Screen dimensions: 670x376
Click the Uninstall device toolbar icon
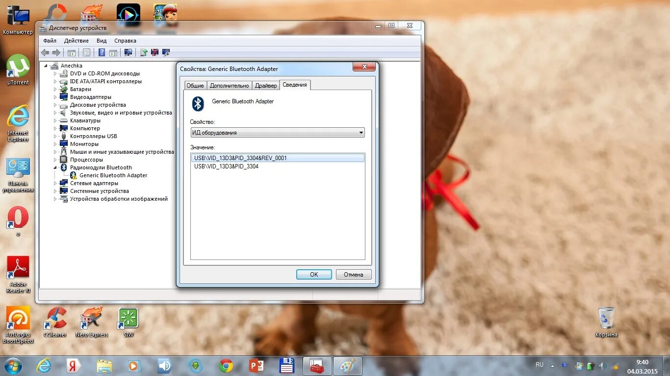[x=155, y=52]
